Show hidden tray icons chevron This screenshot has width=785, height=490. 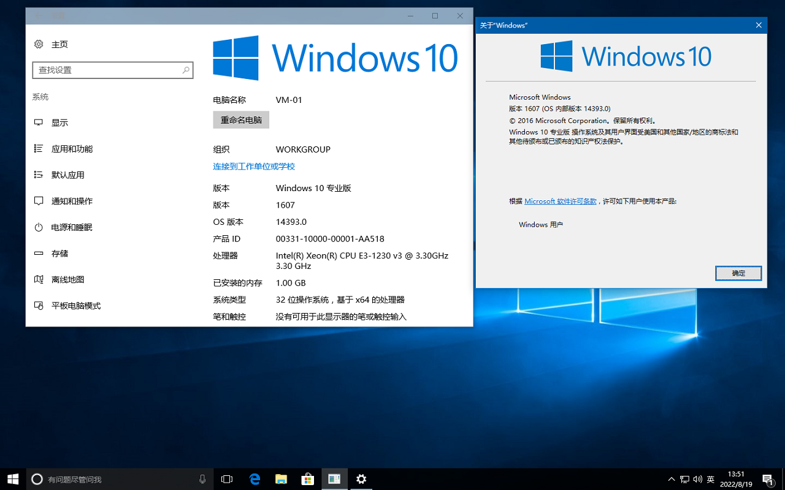pyautogui.click(x=671, y=479)
